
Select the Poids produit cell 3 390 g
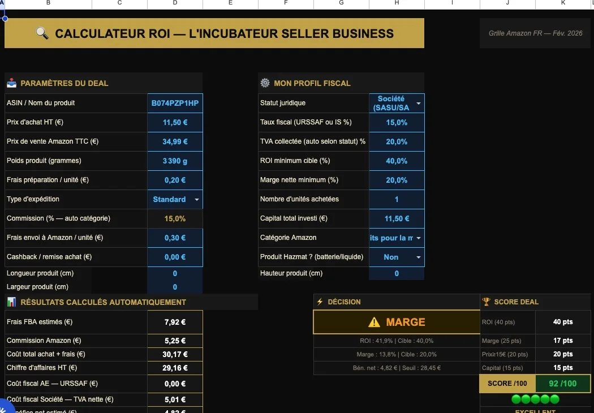pyautogui.click(x=175, y=161)
